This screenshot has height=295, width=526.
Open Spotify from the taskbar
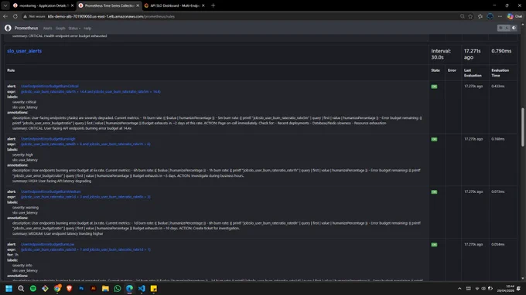point(32,289)
